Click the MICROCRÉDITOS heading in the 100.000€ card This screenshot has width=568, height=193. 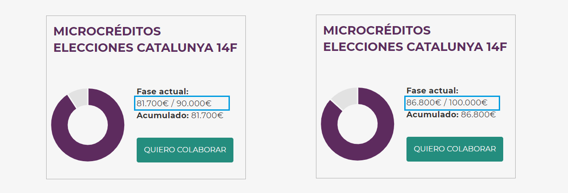click(x=377, y=31)
